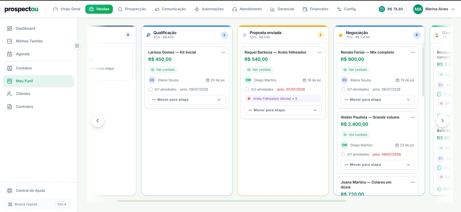Open Automações in top navigation
The height and width of the screenshot is (212, 461).
[209, 9]
